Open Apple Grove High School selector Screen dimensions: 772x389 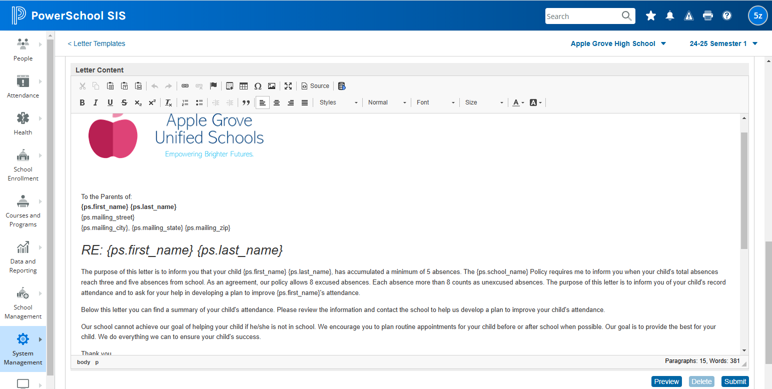tap(618, 43)
